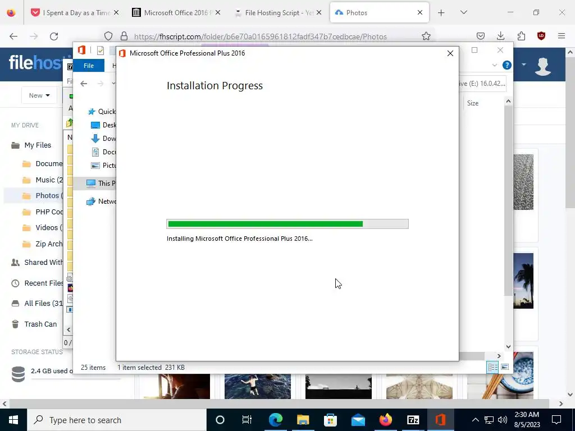Select Downloads in Explorer navigation pane
575x431 pixels.
(103, 139)
